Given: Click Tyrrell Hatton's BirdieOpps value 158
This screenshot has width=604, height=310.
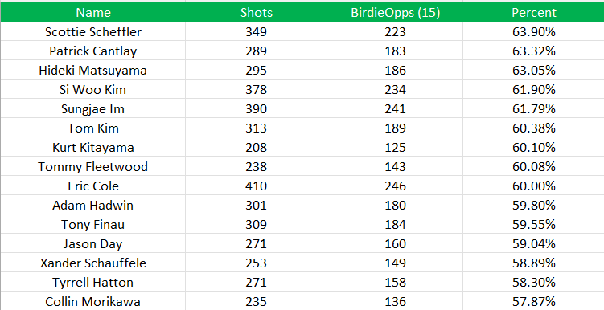Looking at the screenshot, I should [395, 282].
